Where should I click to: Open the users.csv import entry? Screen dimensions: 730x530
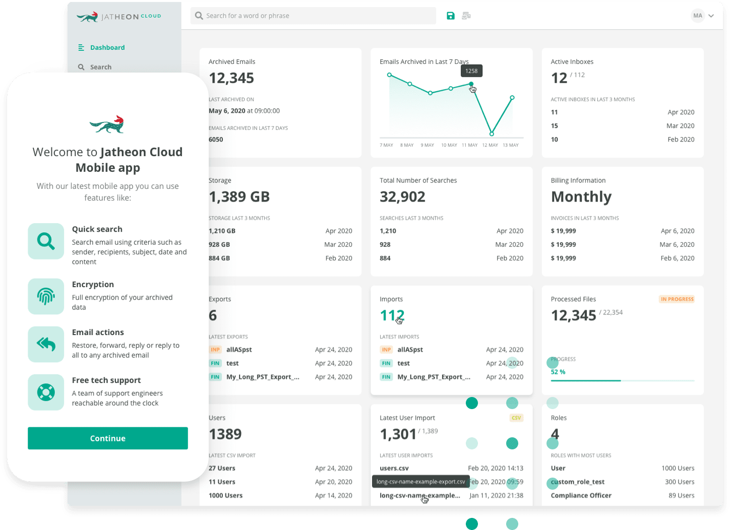(394, 468)
